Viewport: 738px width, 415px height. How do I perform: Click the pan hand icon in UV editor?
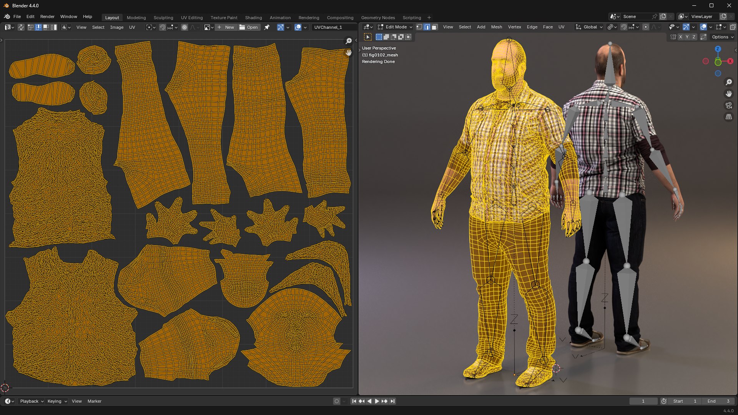click(349, 52)
